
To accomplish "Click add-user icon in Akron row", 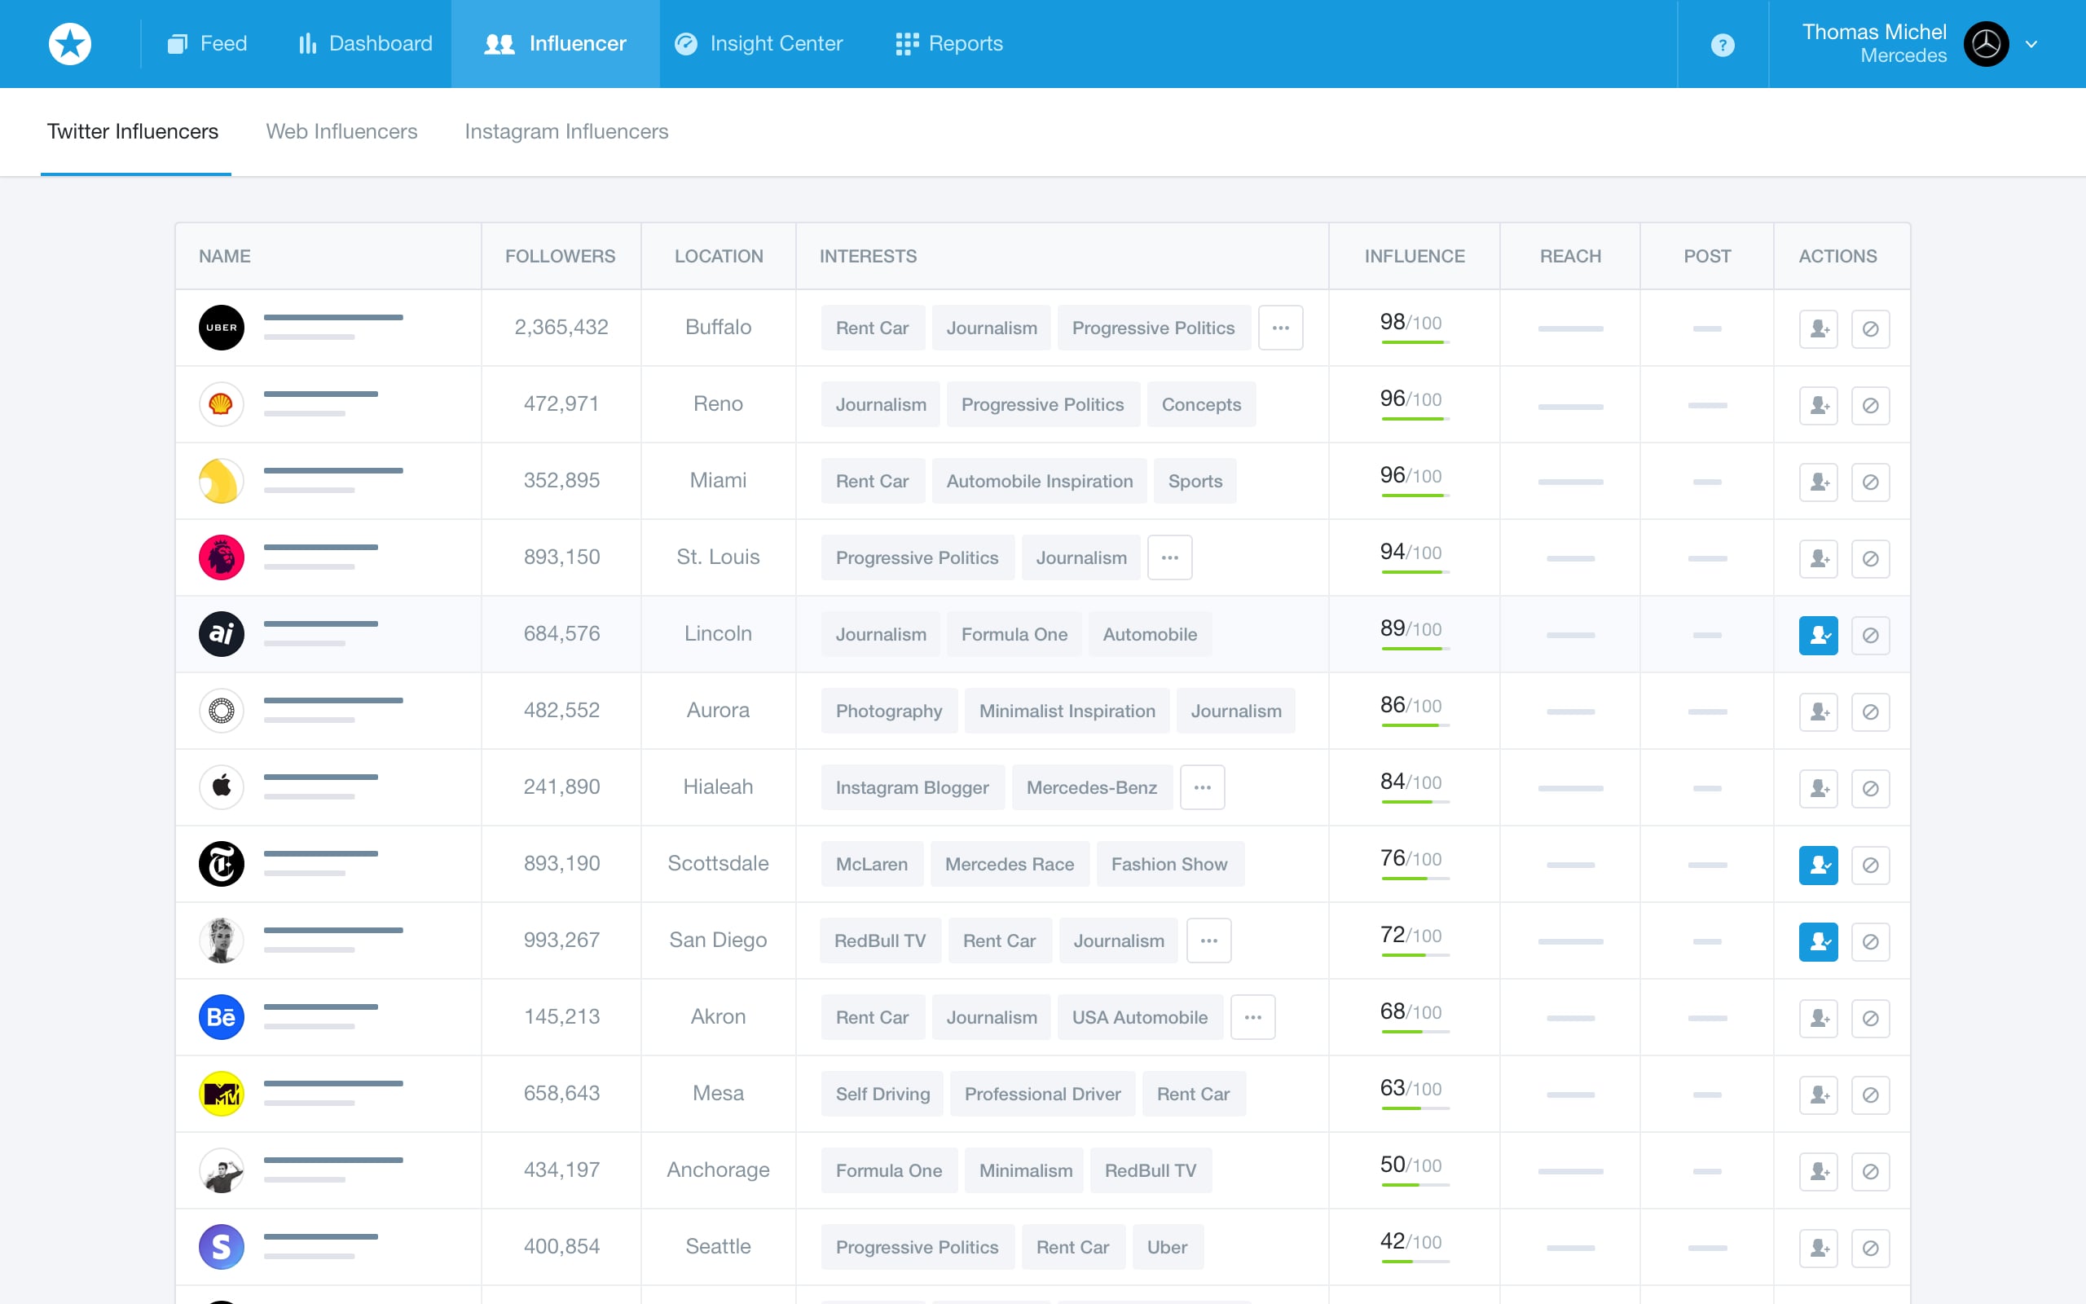I will [x=1818, y=1019].
